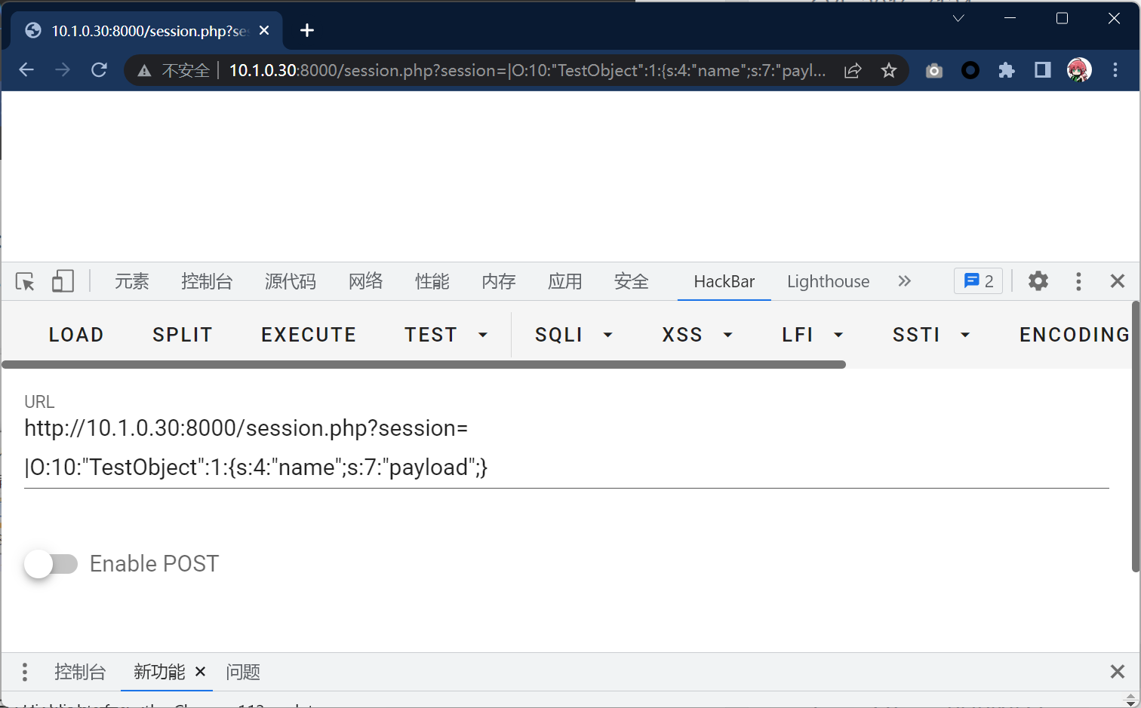Show more DevTools tabs chevron
This screenshot has height=708, width=1141.
tap(905, 281)
